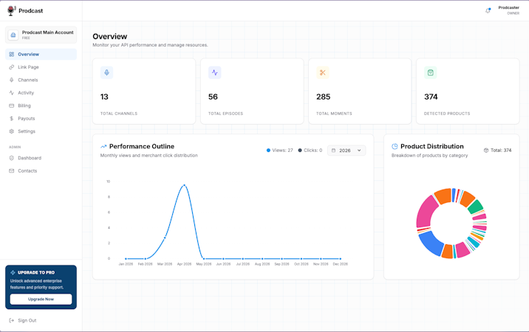Viewport: 529px width, 332px height.
Task: Click the green donut chart segment
Action: point(475,207)
